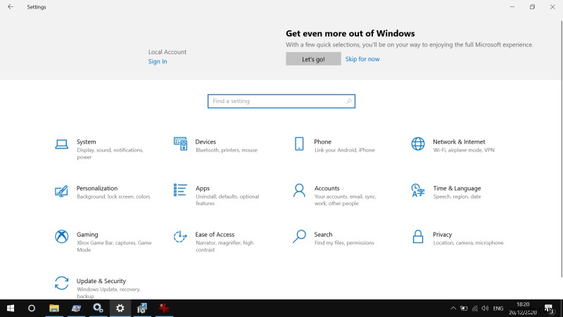Image resolution: width=563 pixels, height=317 pixels.
Task: Open the Privacy lock icon
Action: coord(418,237)
